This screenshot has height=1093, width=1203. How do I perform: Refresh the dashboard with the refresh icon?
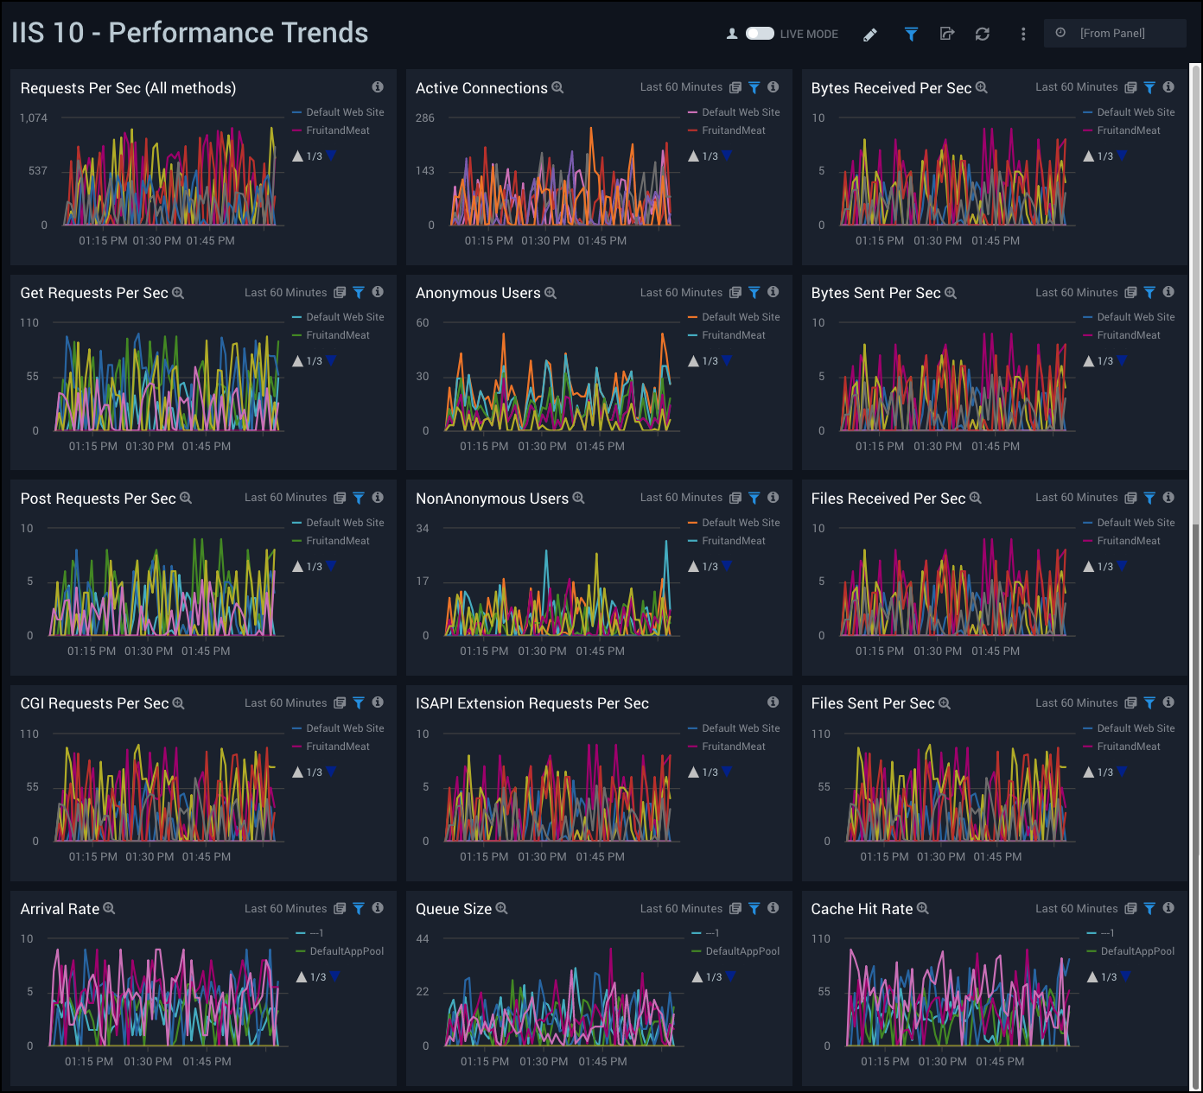(x=983, y=34)
